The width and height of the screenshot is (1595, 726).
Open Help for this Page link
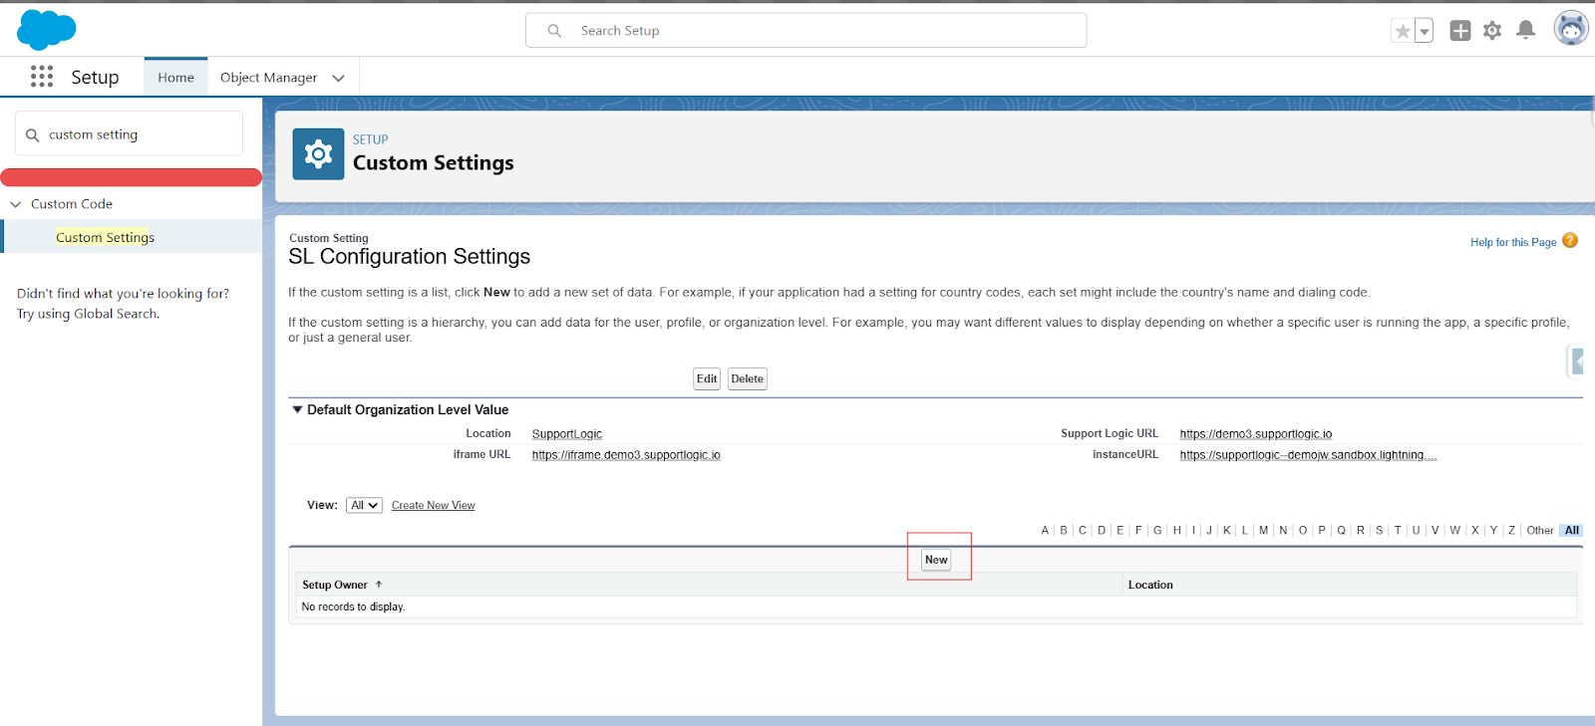1512,242
